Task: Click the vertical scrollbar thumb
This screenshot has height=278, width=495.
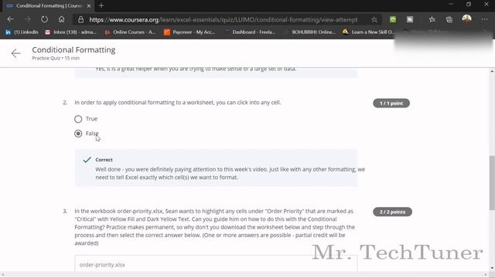Action: point(492,182)
